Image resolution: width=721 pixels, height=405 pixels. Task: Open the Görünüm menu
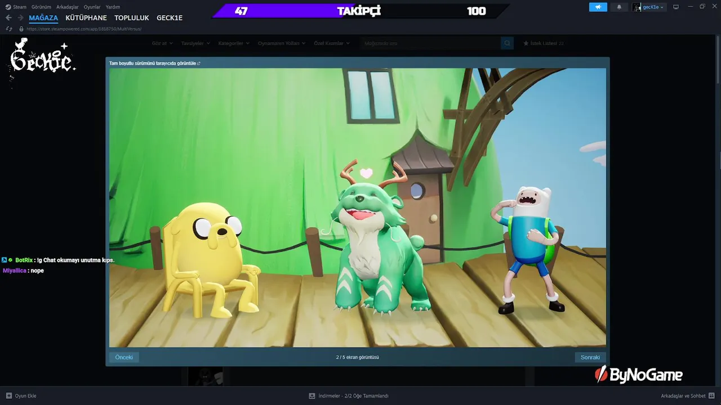(41, 7)
